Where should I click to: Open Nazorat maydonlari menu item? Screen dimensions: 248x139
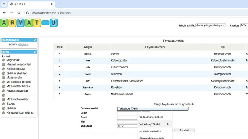(19, 64)
